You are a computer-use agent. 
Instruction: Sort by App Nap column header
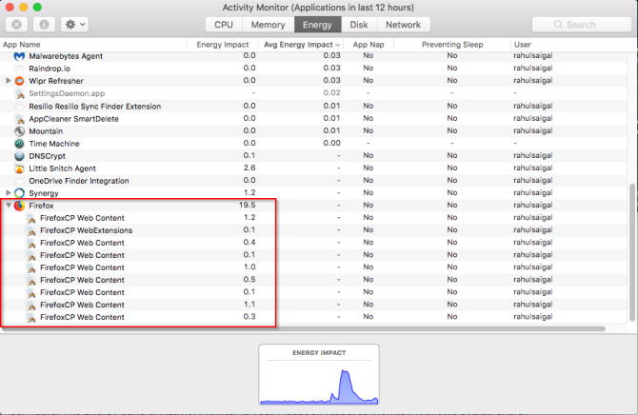coord(369,45)
